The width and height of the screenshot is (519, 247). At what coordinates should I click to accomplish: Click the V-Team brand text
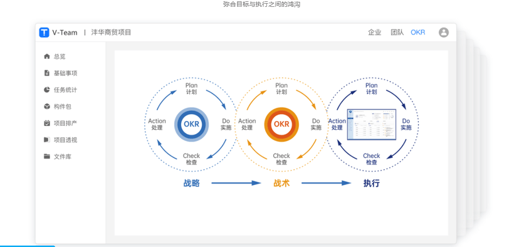click(65, 33)
